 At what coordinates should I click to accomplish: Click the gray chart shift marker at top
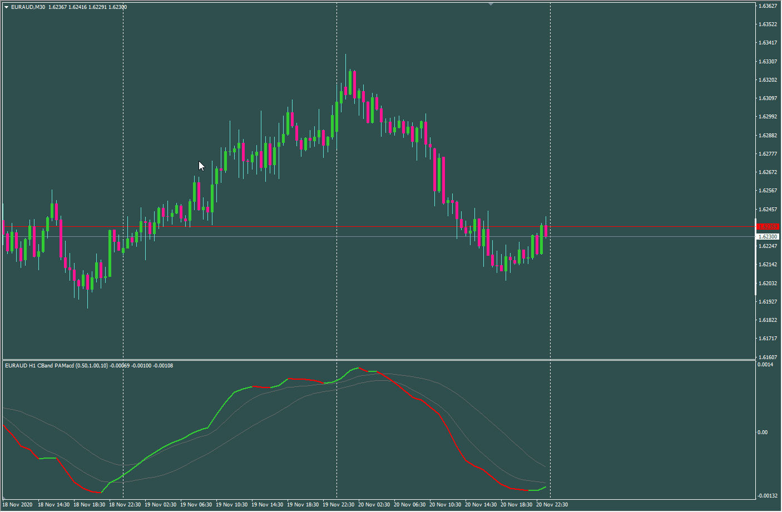coord(491,4)
